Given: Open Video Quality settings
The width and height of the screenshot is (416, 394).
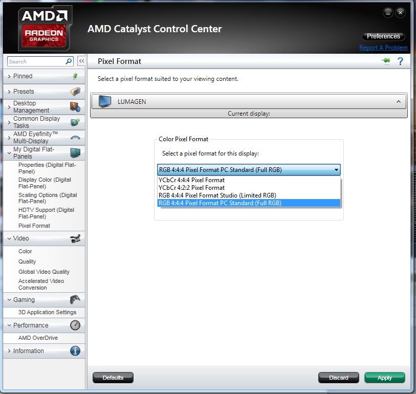Looking at the screenshot, I should tap(27, 261).
